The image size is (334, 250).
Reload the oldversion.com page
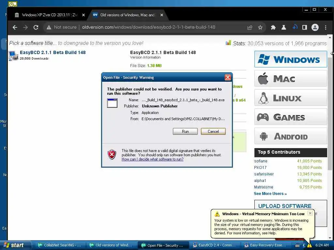36,27
